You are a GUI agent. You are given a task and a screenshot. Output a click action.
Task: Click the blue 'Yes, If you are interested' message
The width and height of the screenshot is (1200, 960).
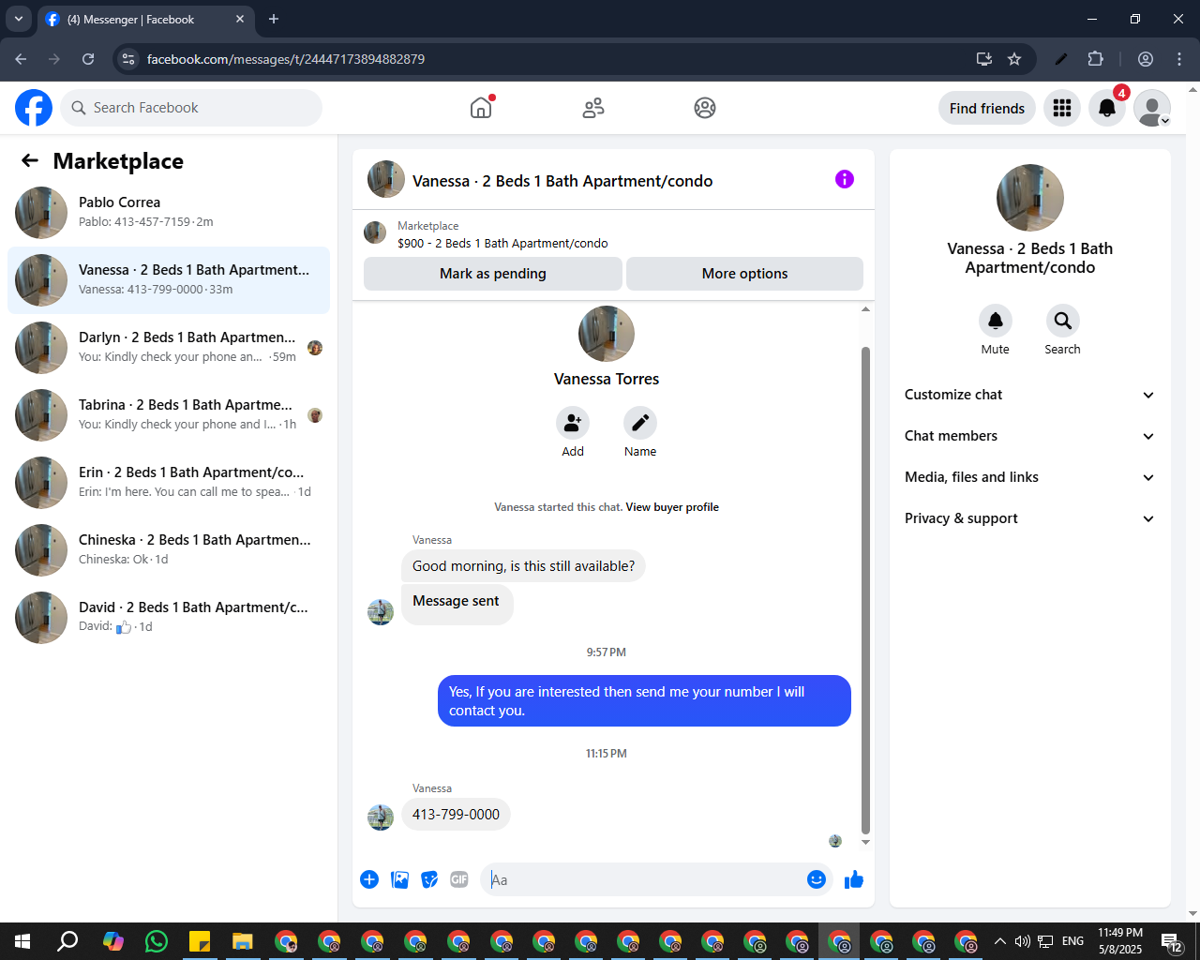644,701
